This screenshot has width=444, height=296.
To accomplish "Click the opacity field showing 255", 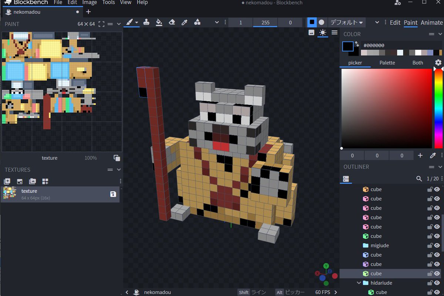I will [x=265, y=23].
